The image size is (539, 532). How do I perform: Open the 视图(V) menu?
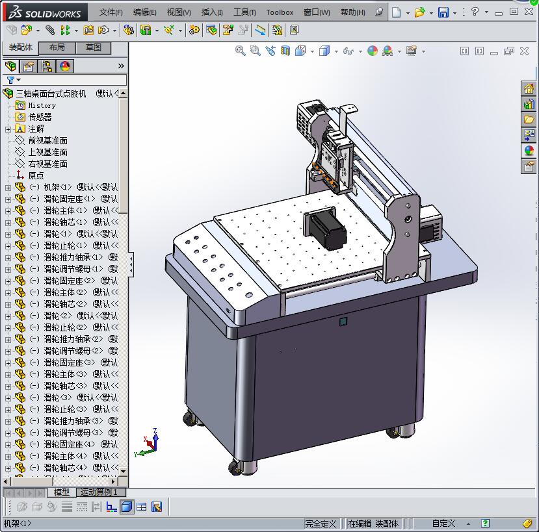pos(179,12)
